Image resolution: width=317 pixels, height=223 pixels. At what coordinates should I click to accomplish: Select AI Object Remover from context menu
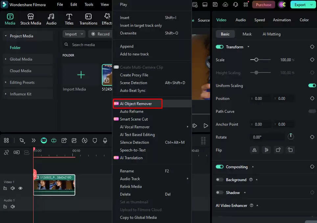136,104
